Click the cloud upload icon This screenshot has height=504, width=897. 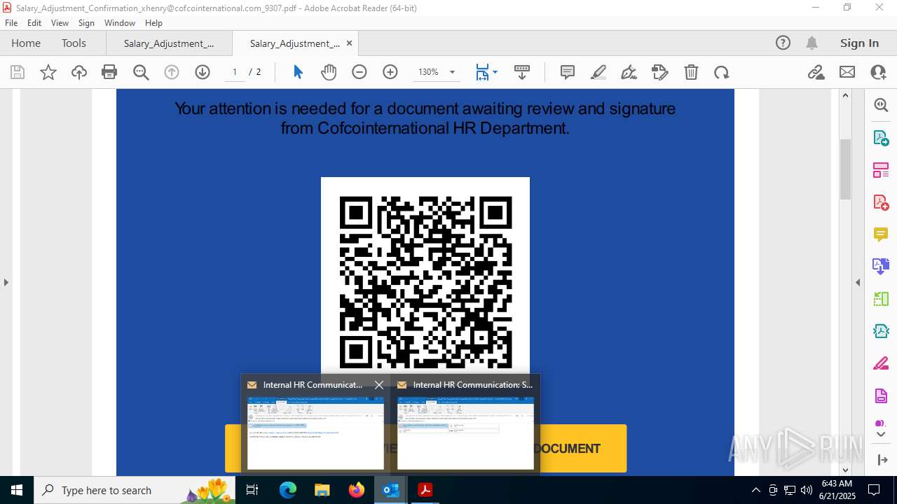coord(79,72)
